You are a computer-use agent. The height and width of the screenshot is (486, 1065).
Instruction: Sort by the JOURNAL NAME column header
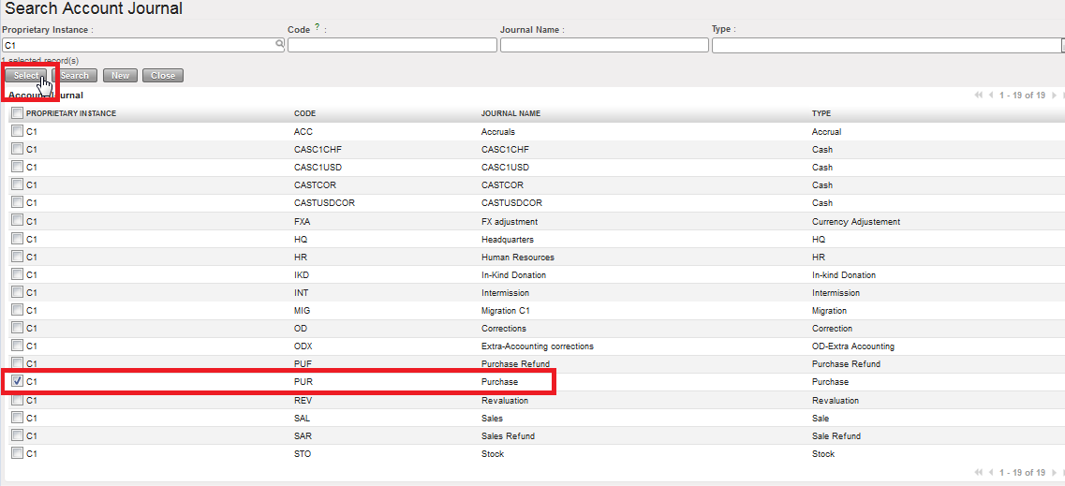[x=510, y=113]
